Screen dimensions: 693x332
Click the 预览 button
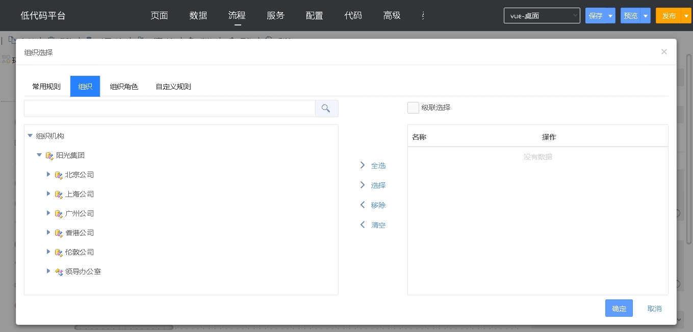point(631,16)
